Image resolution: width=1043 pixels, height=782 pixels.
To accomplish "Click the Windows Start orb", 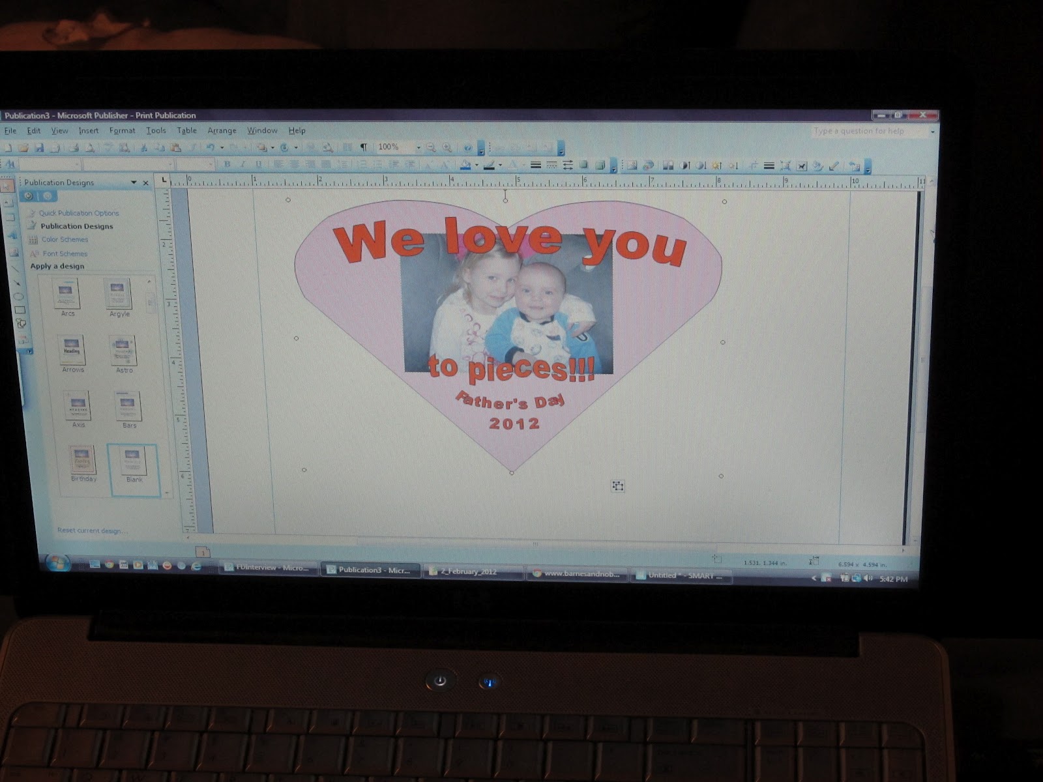I will 57,562.
